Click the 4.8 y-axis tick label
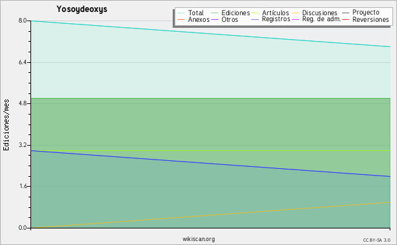Screen dimensions: 397x245 click(22, 103)
